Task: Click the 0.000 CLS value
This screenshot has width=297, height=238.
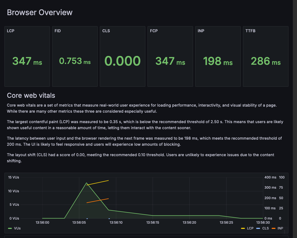Action: (x=122, y=61)
